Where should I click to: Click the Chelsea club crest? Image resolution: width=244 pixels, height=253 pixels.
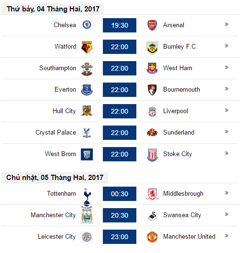(x=87, y=25)
